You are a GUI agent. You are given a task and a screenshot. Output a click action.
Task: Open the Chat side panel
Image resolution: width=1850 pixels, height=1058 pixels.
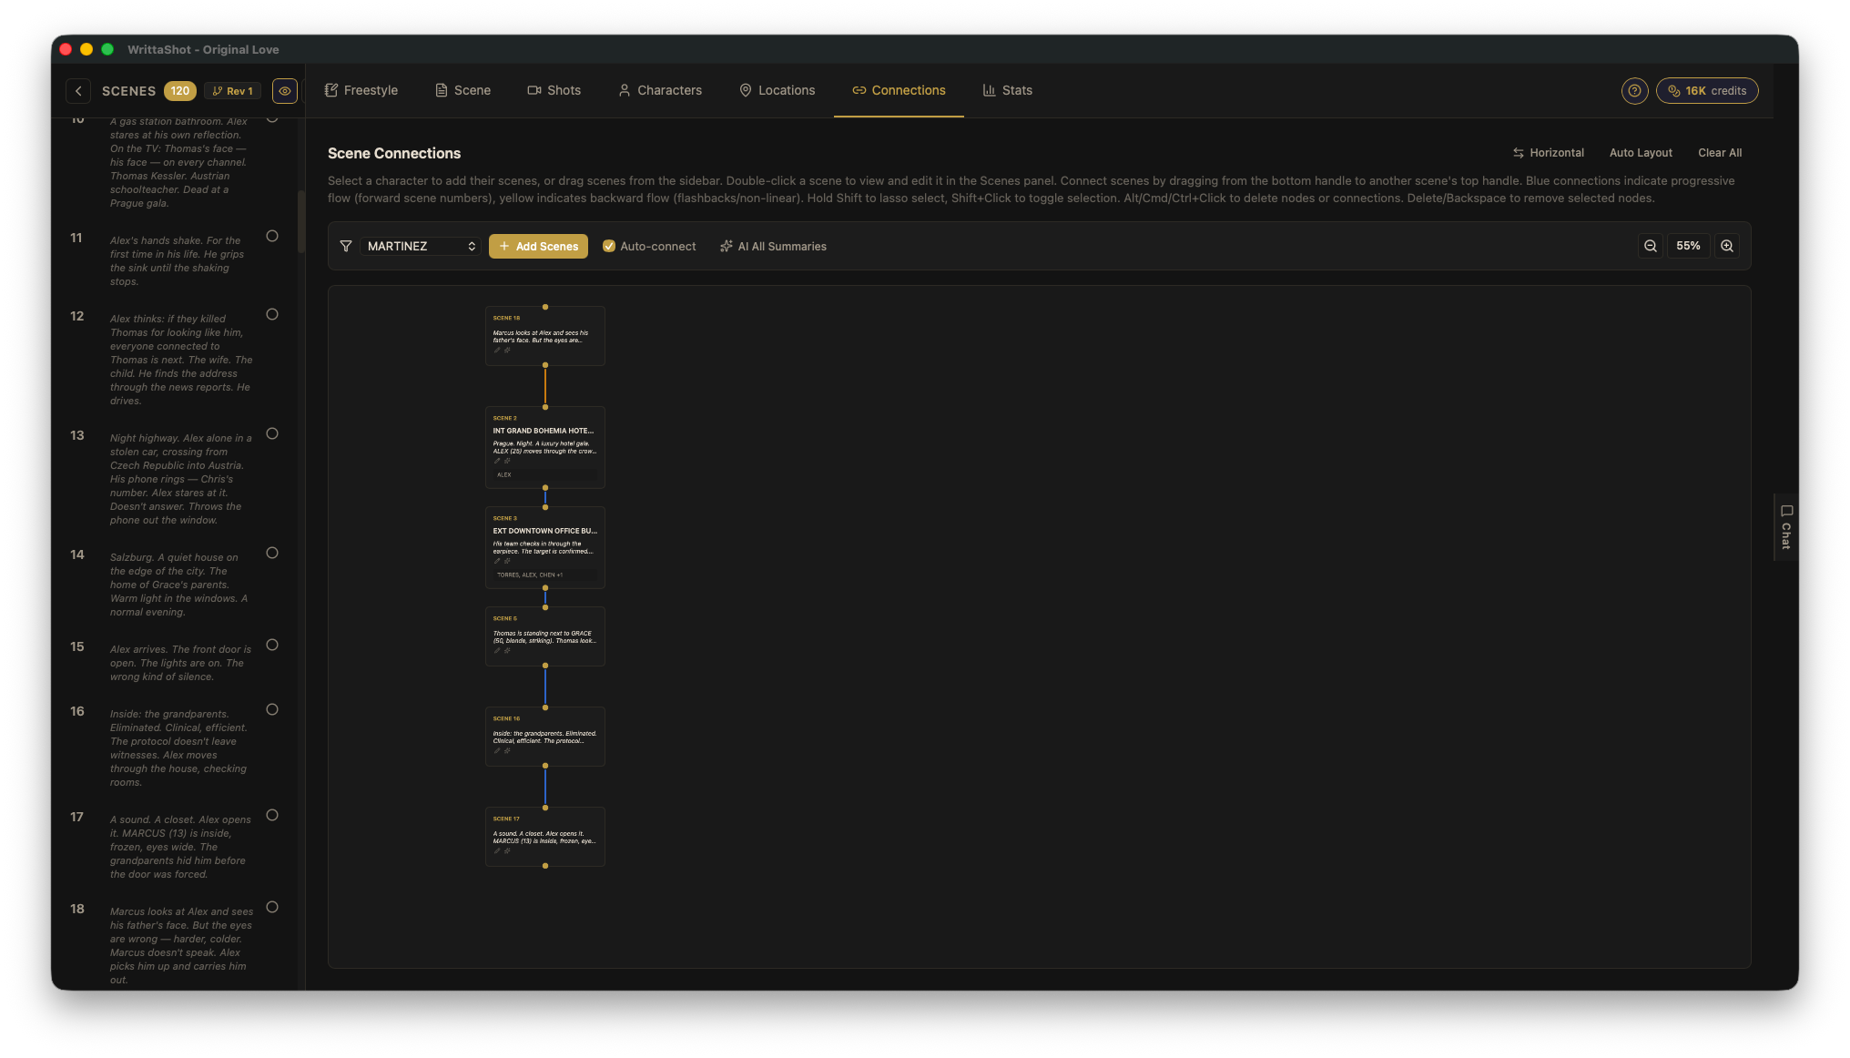click(x=1786, y=527)
